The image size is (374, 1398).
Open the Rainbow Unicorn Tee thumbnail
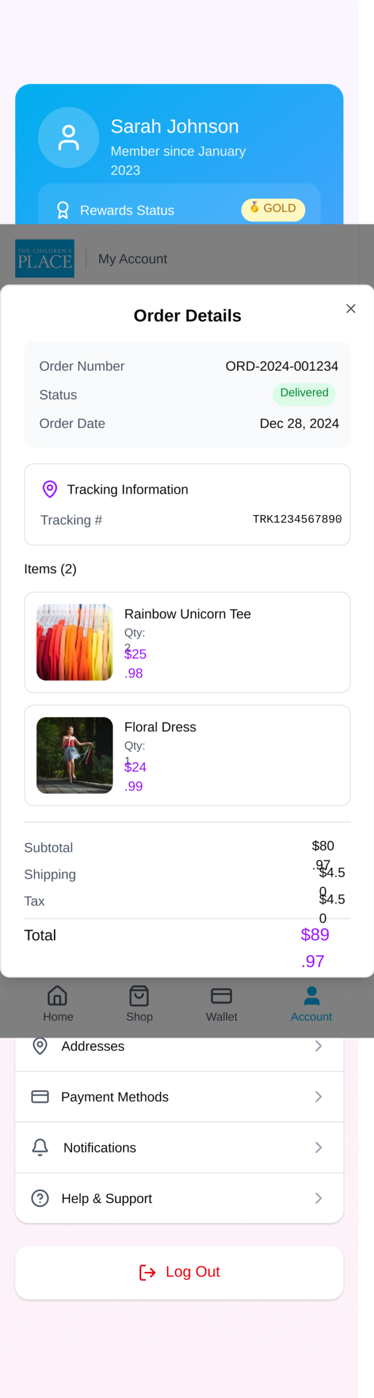click(75, 642)
